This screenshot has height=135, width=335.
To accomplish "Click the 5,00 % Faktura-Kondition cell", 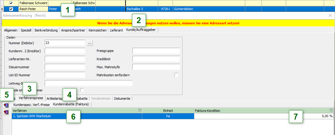I will (x=264, y=116).
